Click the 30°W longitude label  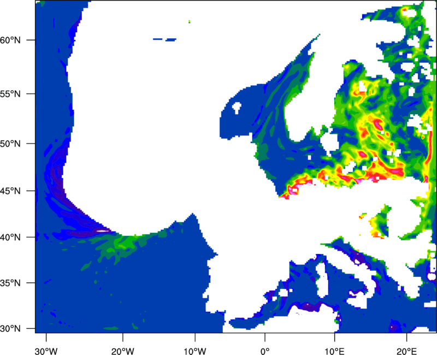pos(46,351)
